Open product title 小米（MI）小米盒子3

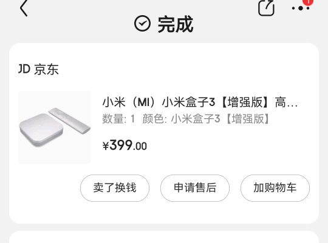pyautogui.click(x=200, y=102)
